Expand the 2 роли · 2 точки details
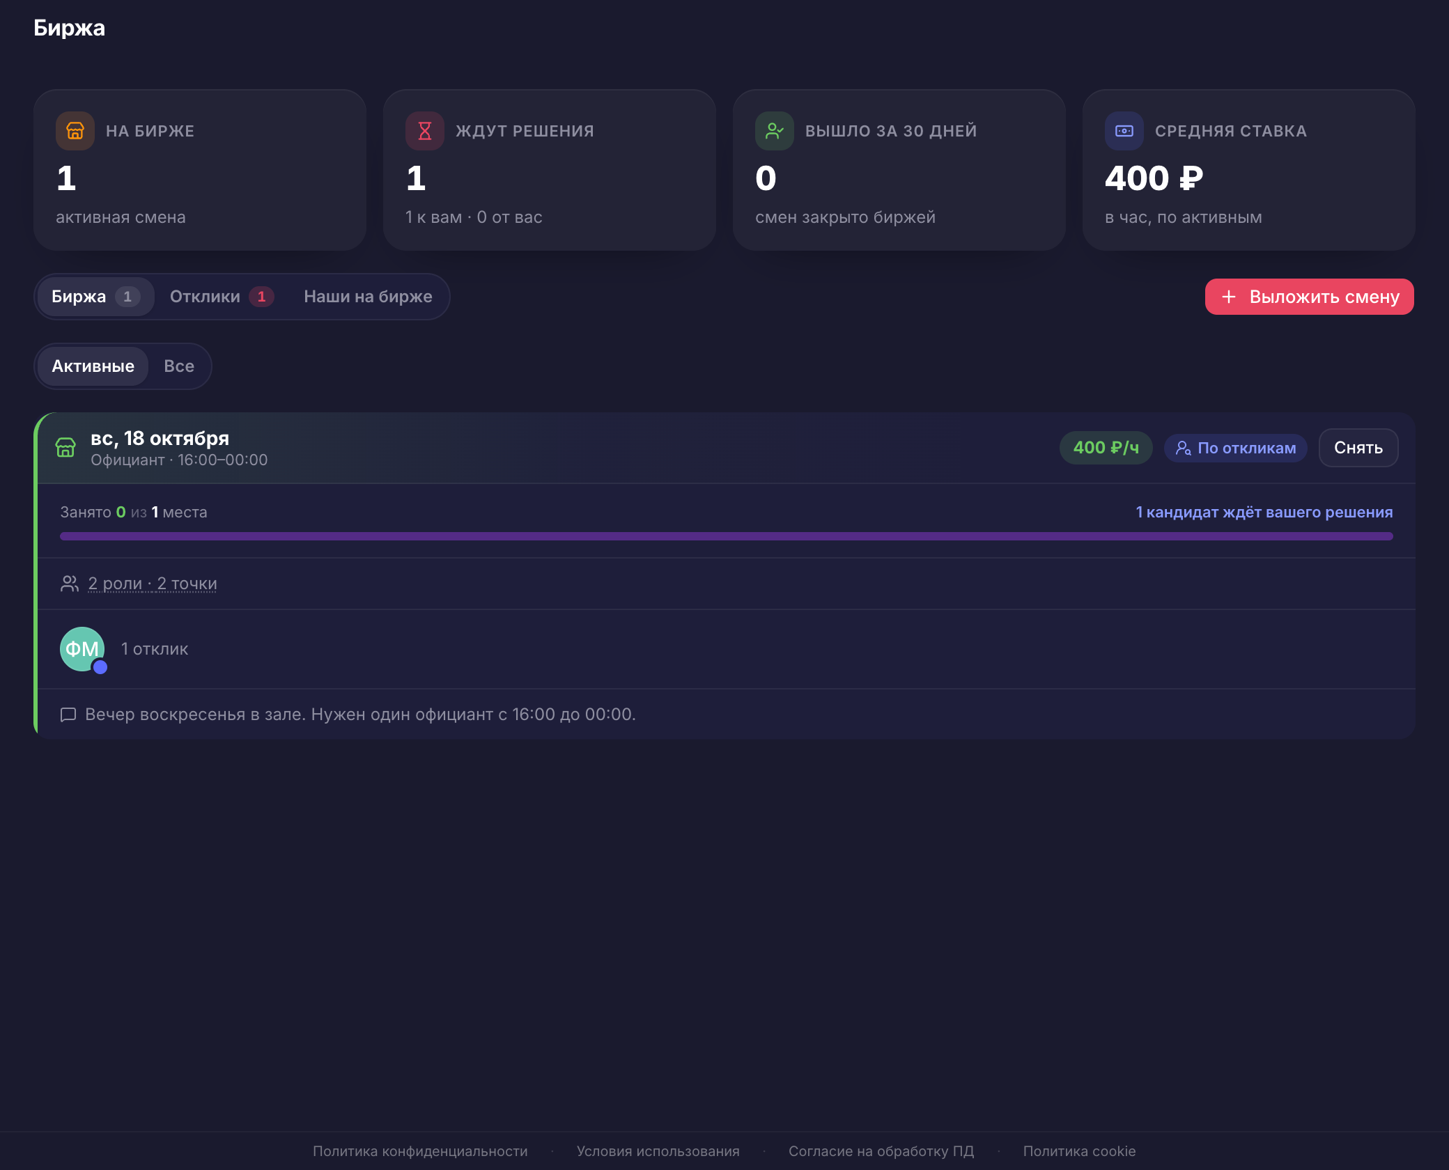The width and height of the screenshot is (1449, 1170). click(x=153, y=584)
